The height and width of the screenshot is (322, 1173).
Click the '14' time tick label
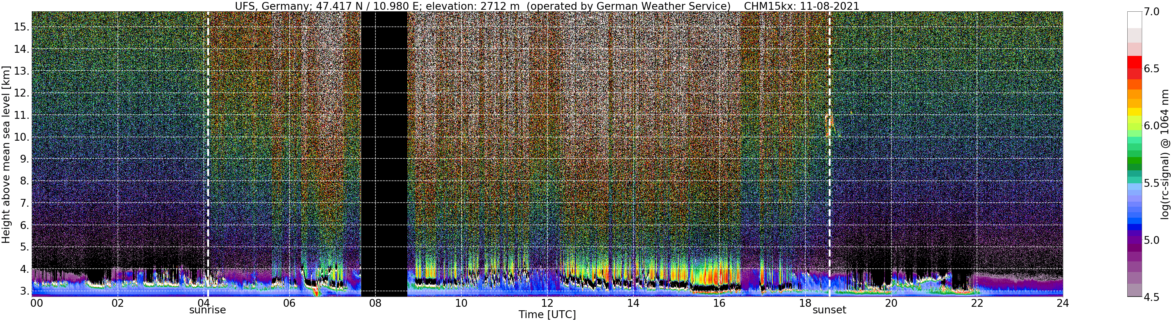click(x=633, y=302)
